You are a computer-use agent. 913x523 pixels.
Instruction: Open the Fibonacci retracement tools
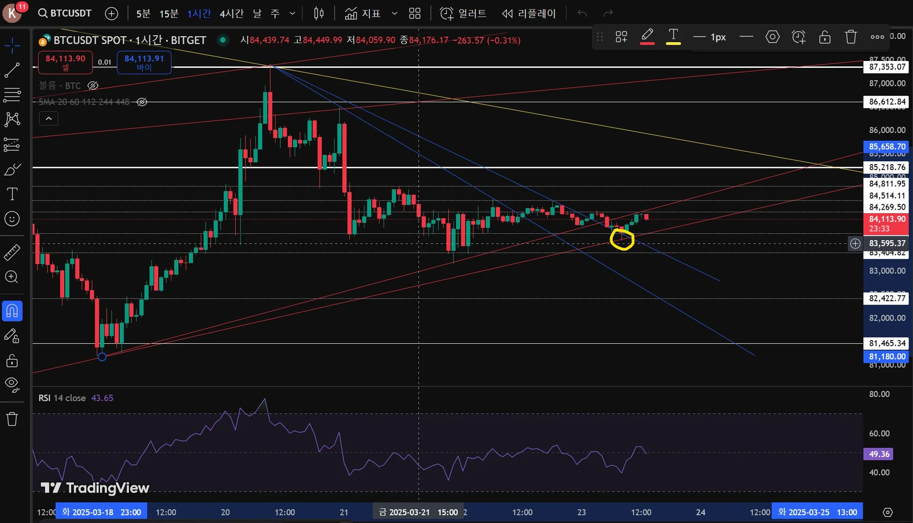[x=12, y=94]
